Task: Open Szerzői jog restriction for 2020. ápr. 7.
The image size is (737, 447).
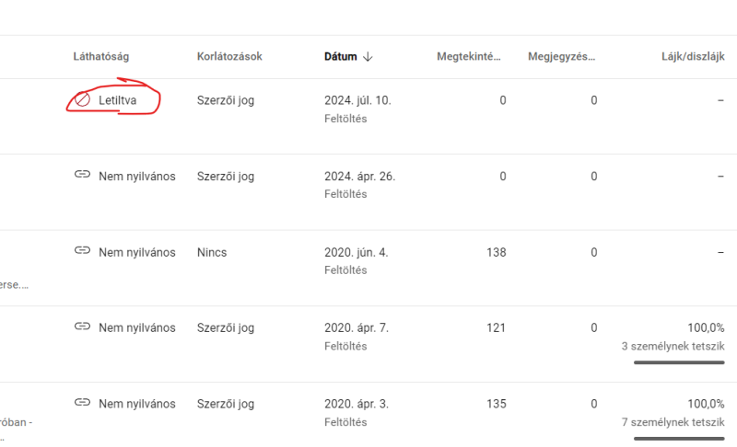Action: 226,327
